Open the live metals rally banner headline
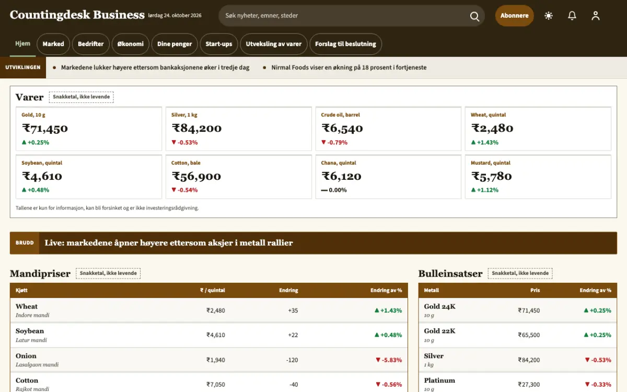This screenshot has height=392, width=627. coord(169,243)
